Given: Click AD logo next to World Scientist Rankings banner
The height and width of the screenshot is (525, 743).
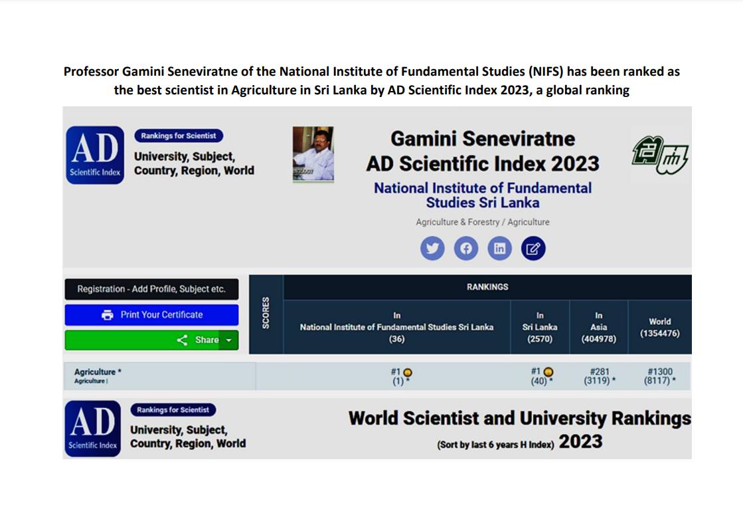Looking at the screenshot, I should [93, 428].
